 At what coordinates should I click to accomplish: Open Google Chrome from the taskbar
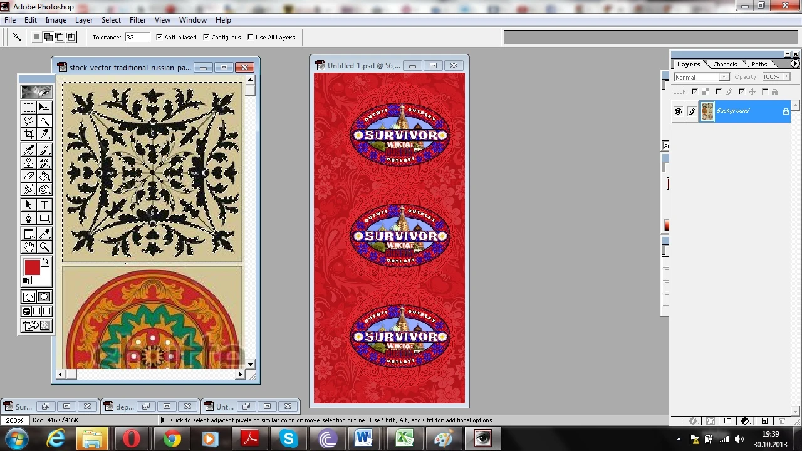point(171,439)
